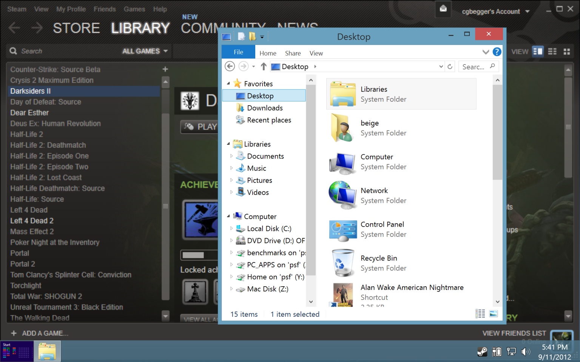Navigate up to the parent folder
The height and width of the screenshot is (362, 580).
[263, 66]
